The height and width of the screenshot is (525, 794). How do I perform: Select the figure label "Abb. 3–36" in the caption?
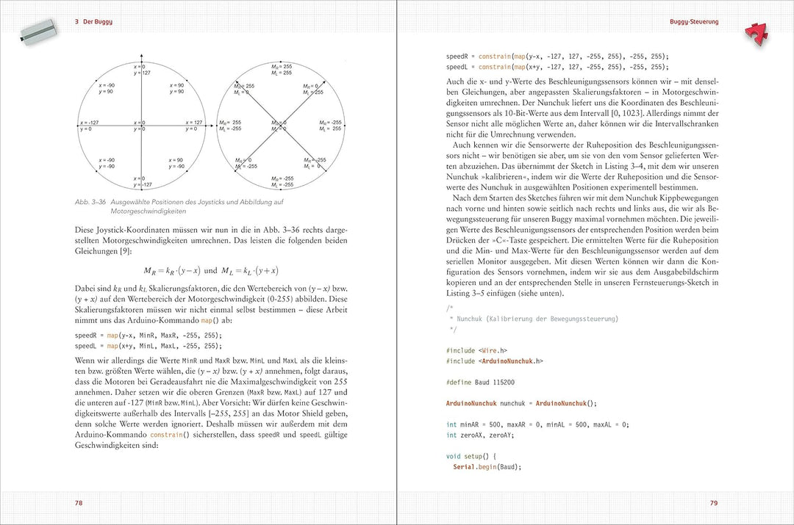pos(90,202)
